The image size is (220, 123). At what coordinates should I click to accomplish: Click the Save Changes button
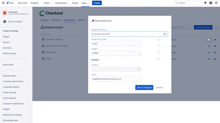coord(144,87)
